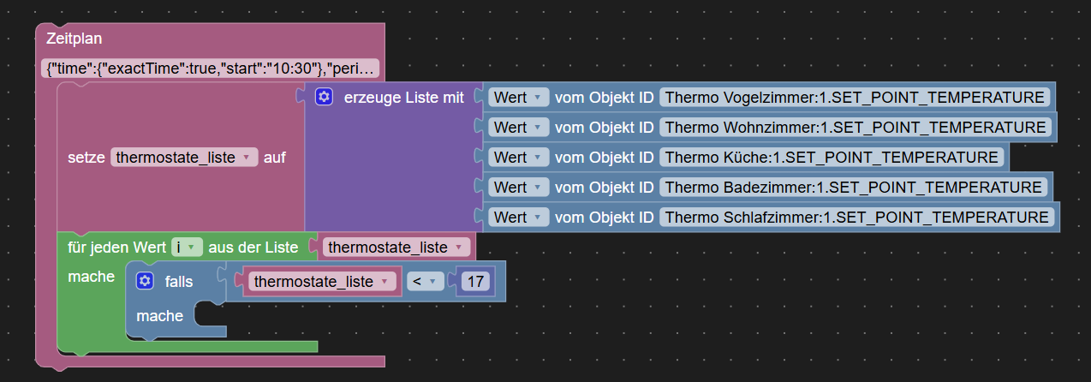
Task: Open the thermostate_liste dropdown after 'aus der Liste'
Action: (397, 248)
